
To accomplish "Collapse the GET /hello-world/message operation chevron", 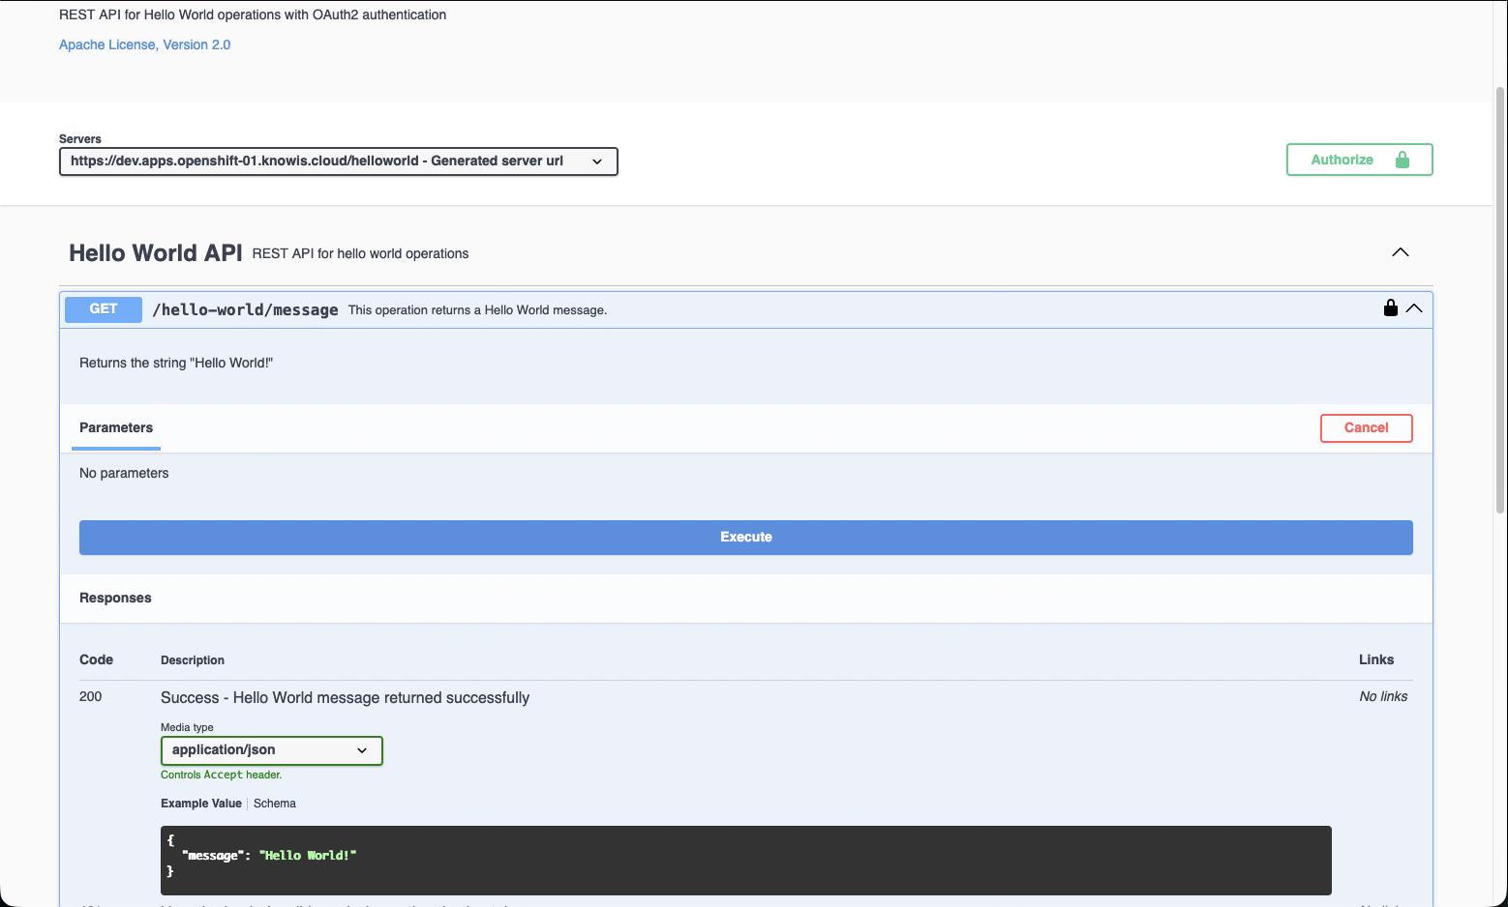I will 1414,308.
